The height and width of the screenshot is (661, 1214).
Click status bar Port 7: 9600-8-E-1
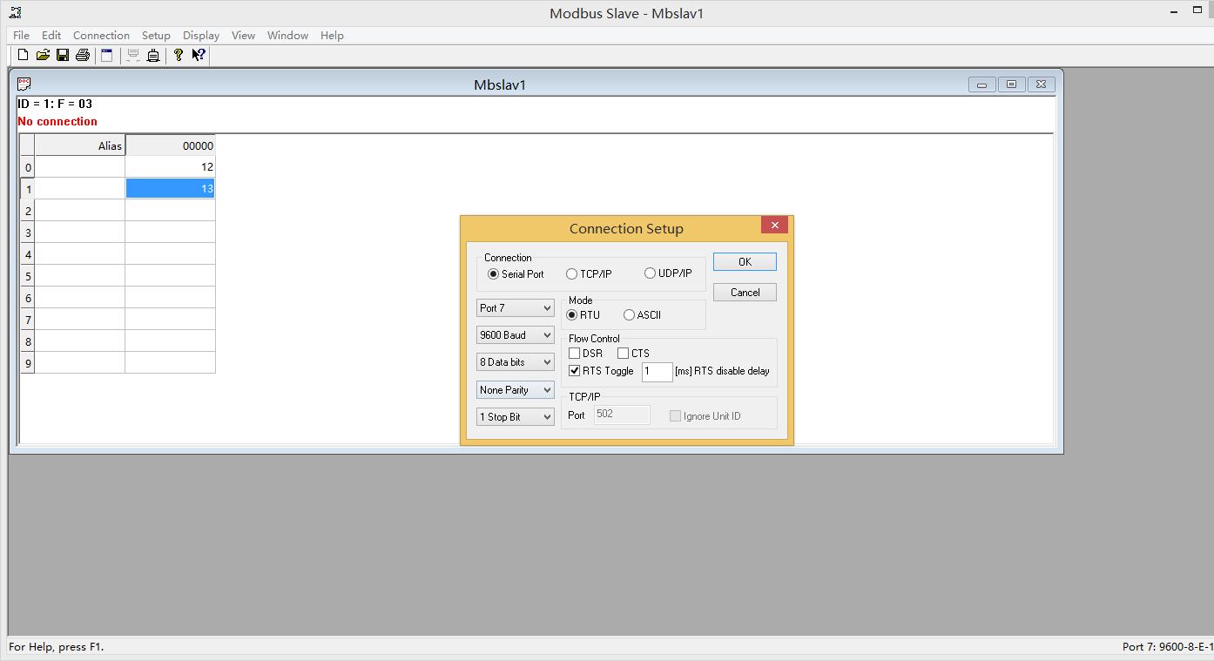coord(1167,646)
